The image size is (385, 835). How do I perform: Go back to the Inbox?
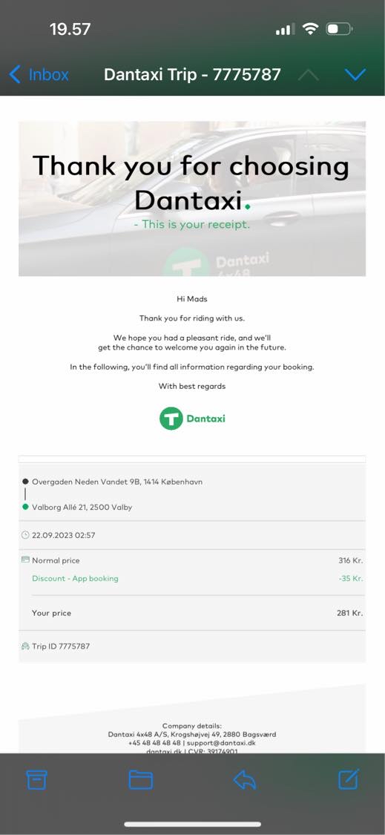[x=39, y=74]
